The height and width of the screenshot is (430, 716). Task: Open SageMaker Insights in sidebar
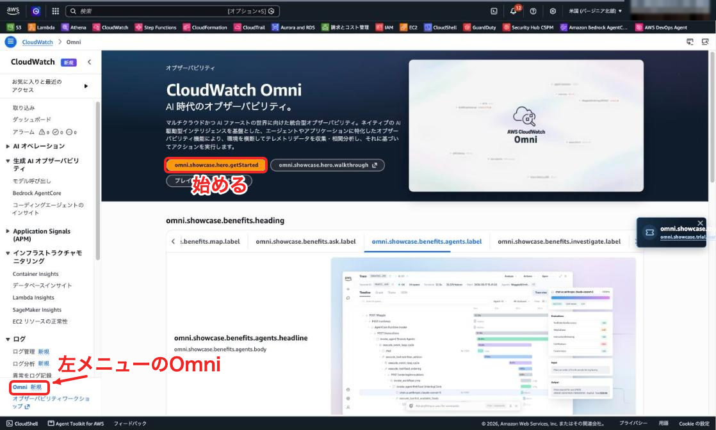coord(37,310)
